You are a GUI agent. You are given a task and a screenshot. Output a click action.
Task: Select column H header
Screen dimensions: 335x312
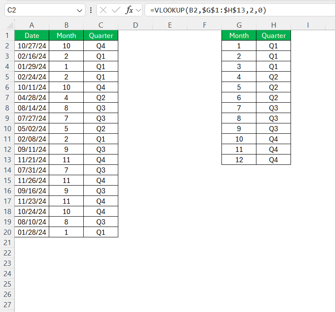pyautogui.click(x=274, y=25)
